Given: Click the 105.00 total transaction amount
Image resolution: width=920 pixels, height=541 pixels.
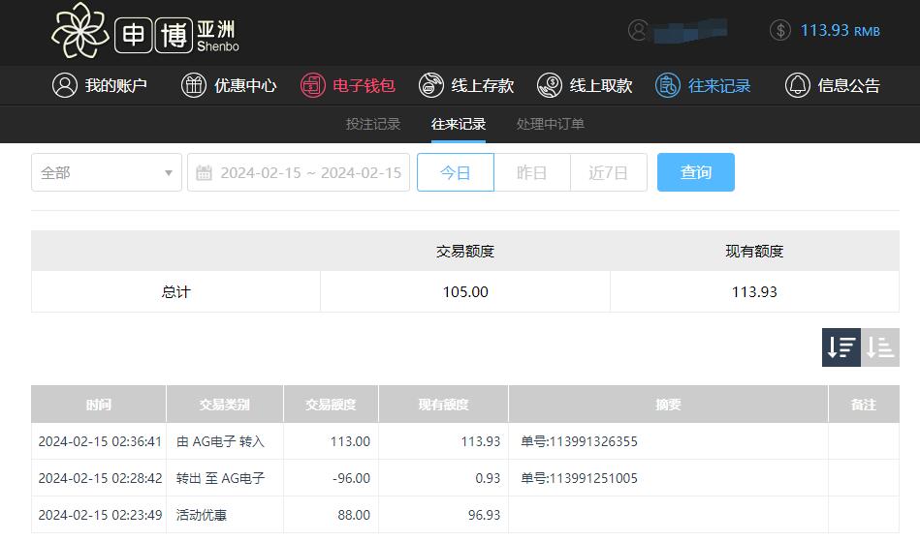Looking at the screenshot, I should 465,291.
